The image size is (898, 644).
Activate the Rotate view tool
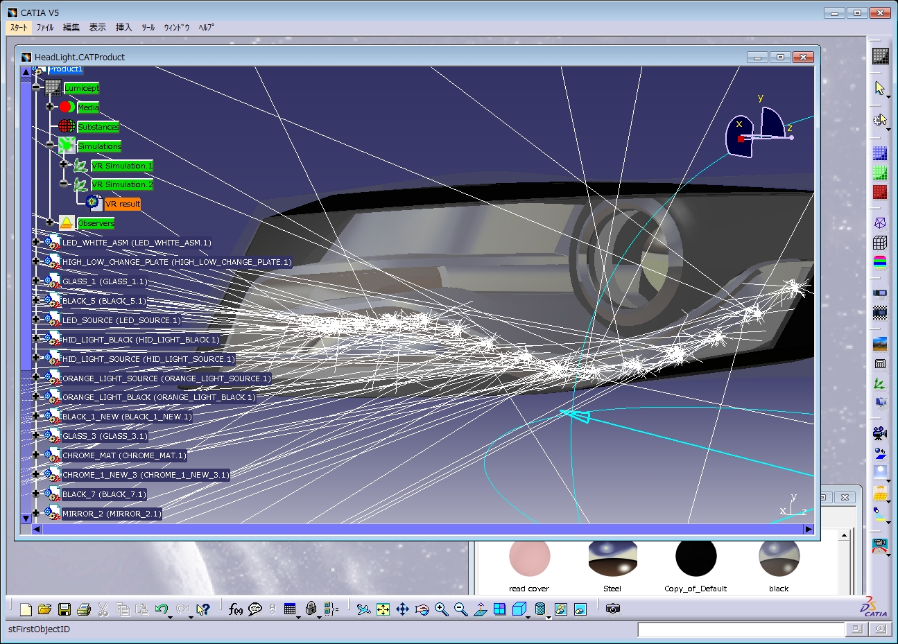[422, 609]
